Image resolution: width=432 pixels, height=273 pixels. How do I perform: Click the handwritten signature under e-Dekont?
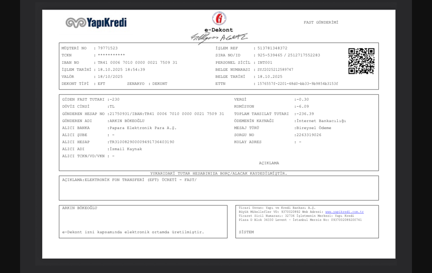tap(219, 38)
